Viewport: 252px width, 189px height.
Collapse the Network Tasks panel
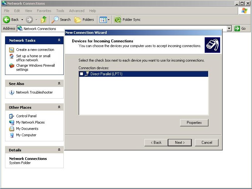(x=59, y=40)
